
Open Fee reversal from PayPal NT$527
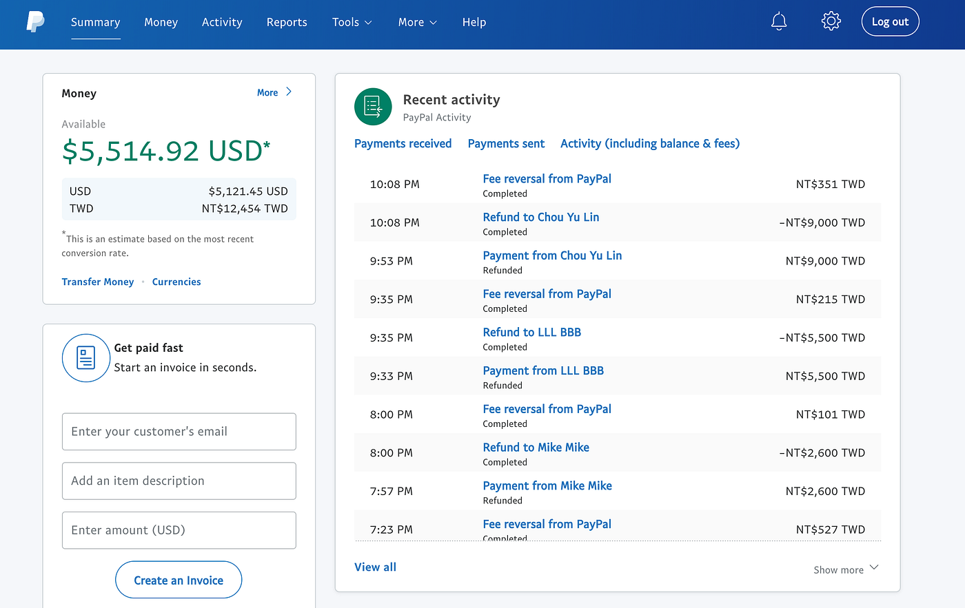pos(547,524)
